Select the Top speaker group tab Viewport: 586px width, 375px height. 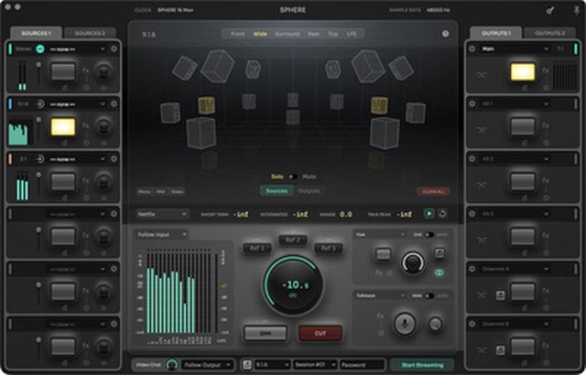point(333,34)
